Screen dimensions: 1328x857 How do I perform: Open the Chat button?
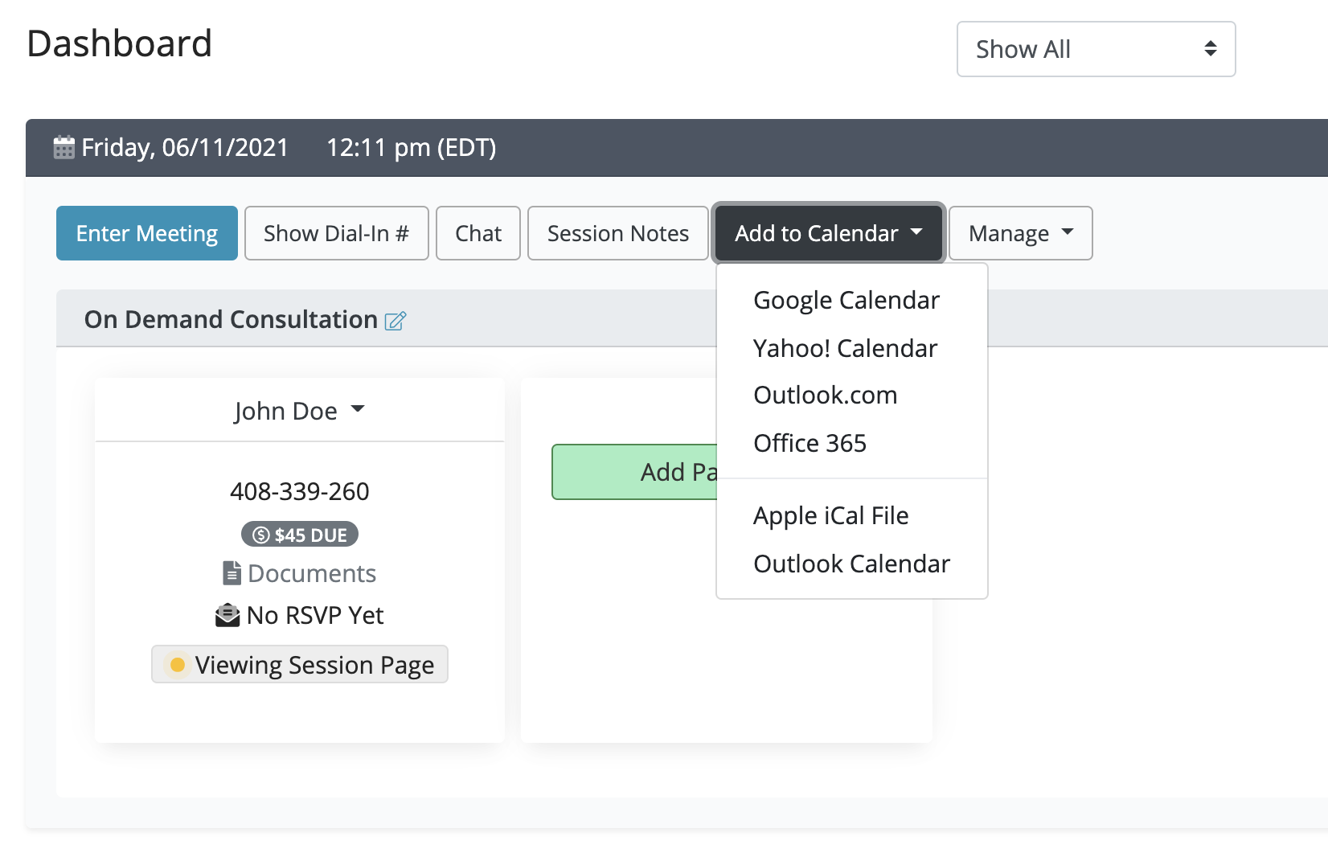pos(478,233)
